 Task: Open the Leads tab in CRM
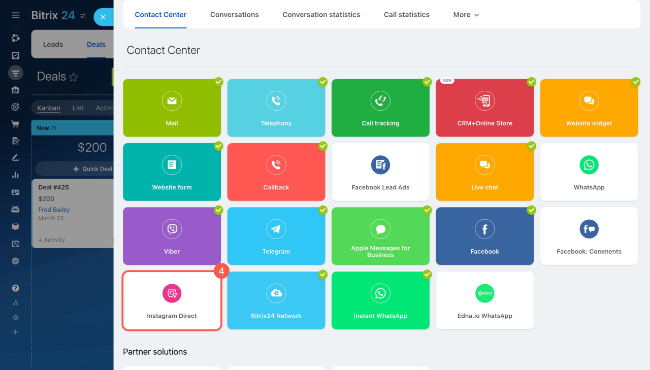coord(53,44)
